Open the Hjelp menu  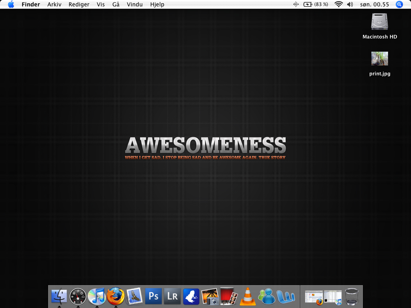(157, 4)
